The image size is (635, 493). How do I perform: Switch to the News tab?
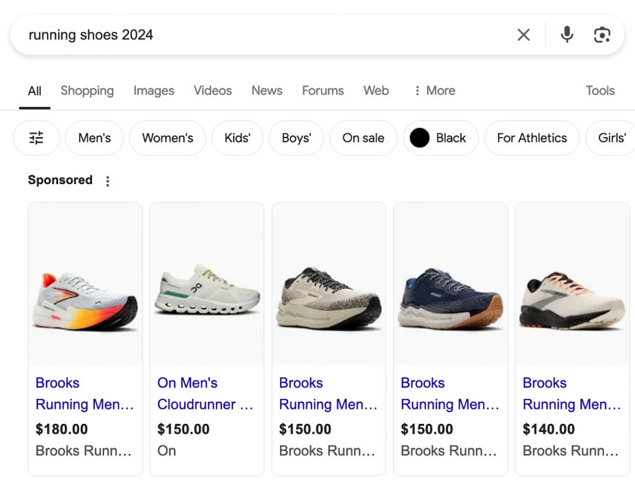pyautogui.click(x=267, y=91)
